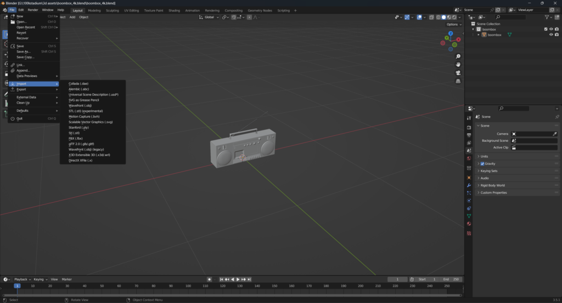The height and width of the screenshot is (303, 562).
Task: Choose FBX (.fbx) import option
Action: point(93,139)
